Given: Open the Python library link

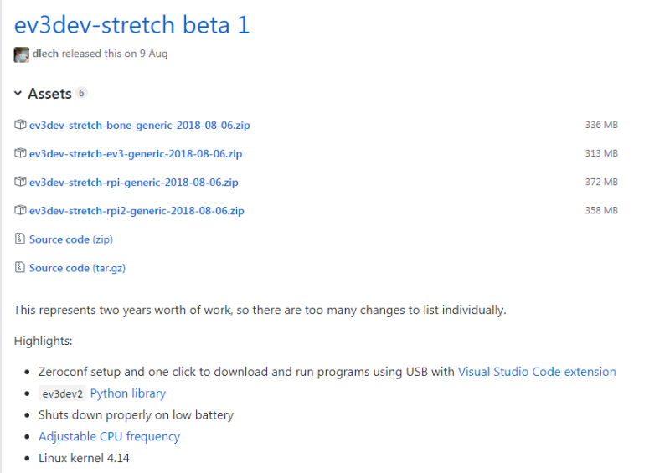Looking at the screenshot, I should point(127,393).
